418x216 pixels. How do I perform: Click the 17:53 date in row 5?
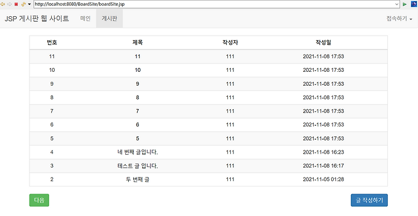[x=323, y=139]
